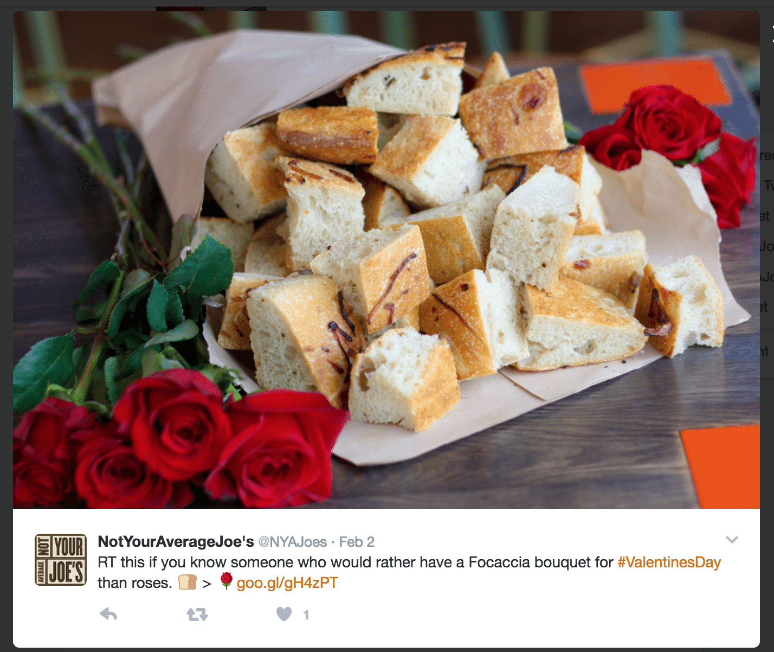The image size is (774, 652).
Task: Open the Feb 2 tweet timestamp
Action: tap(357, 542)
